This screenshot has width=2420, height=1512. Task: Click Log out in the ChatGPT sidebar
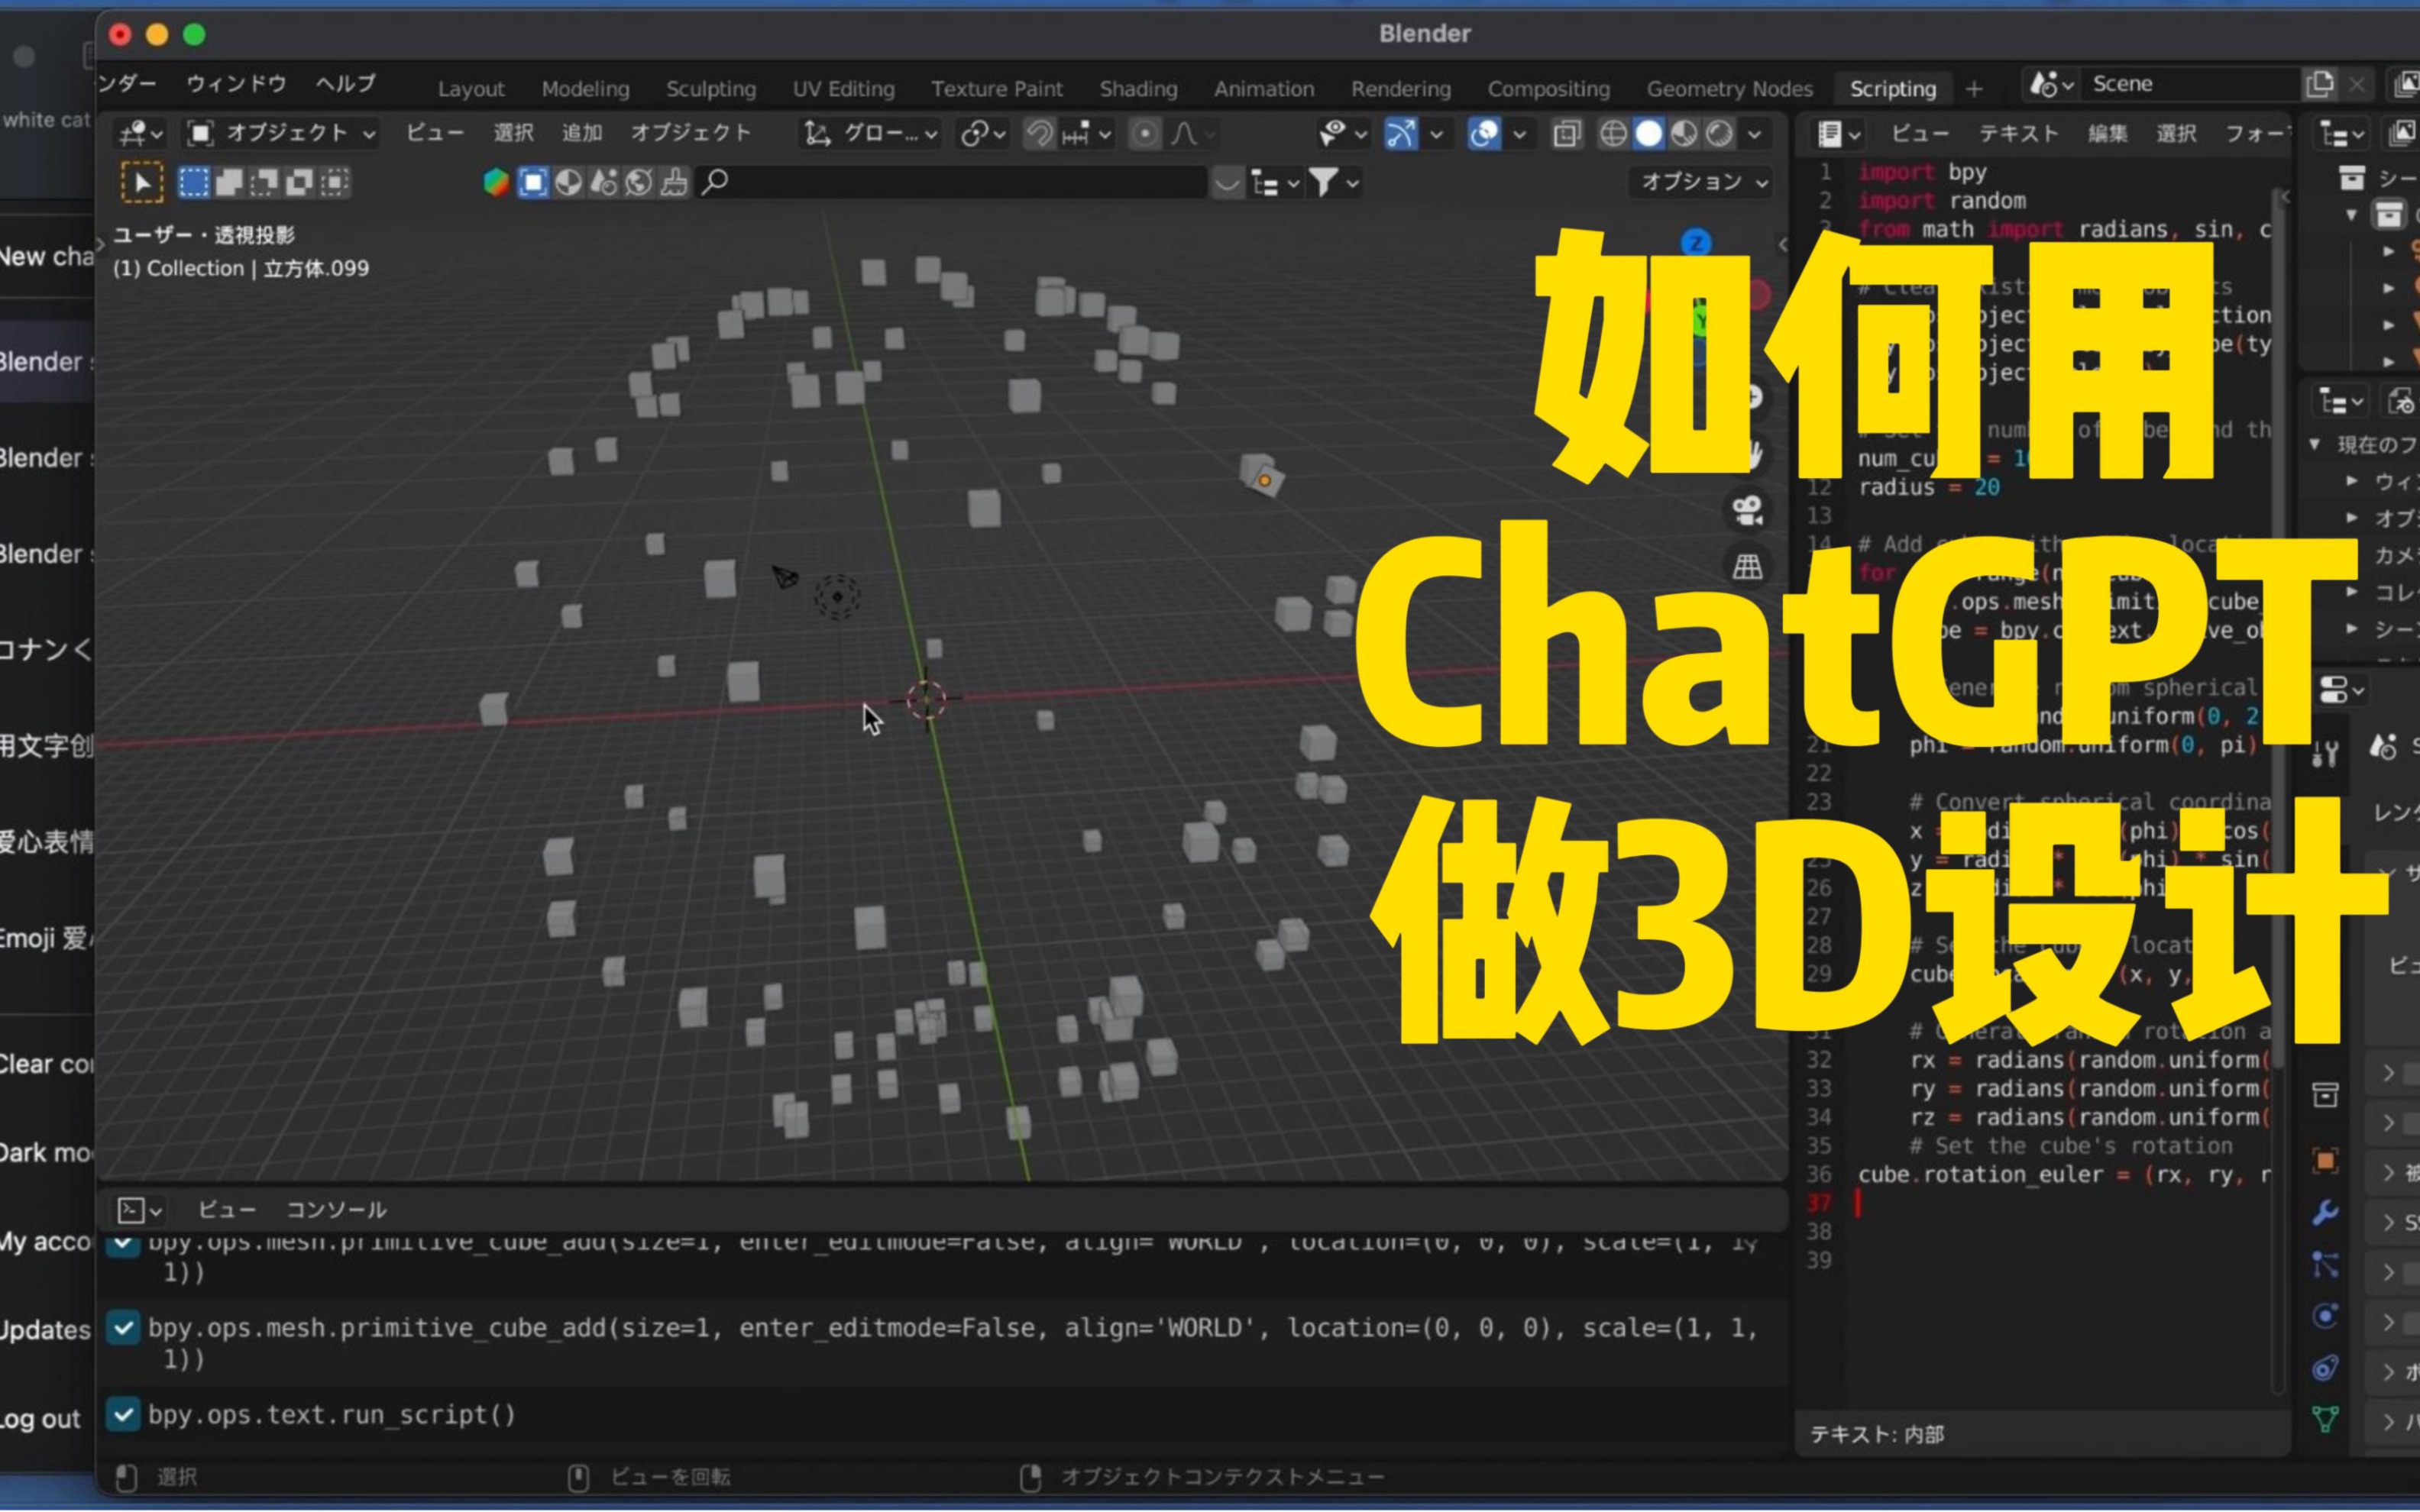click(x=39, y=1418)
